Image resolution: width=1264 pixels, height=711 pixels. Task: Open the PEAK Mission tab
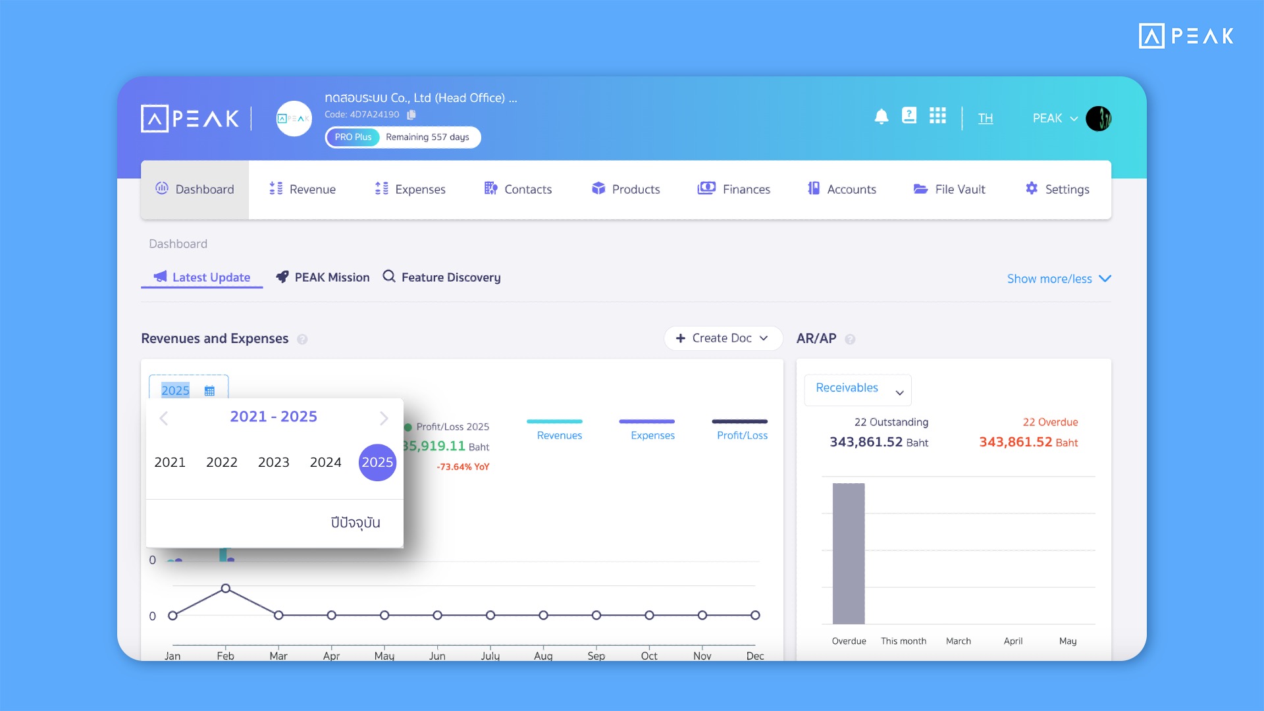(322, 277)
